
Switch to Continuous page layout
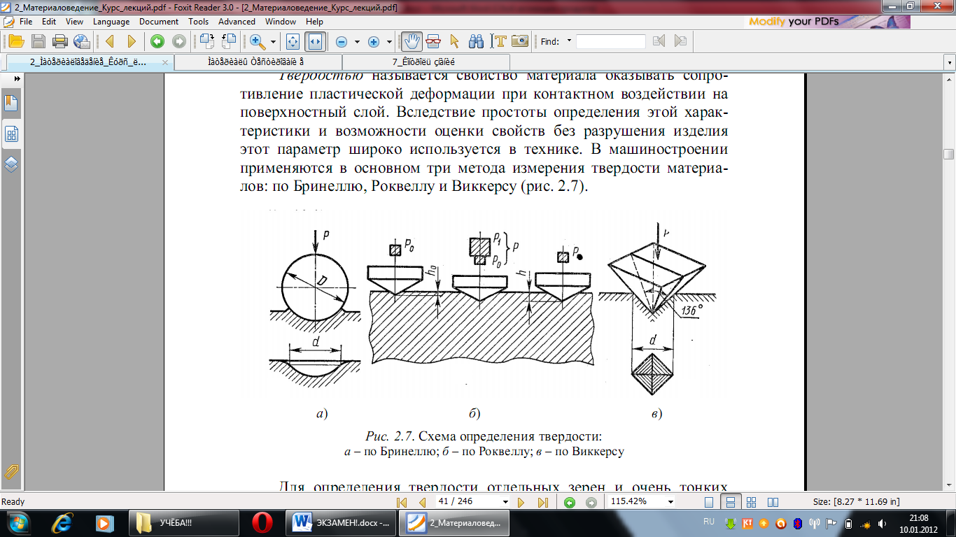730,502
